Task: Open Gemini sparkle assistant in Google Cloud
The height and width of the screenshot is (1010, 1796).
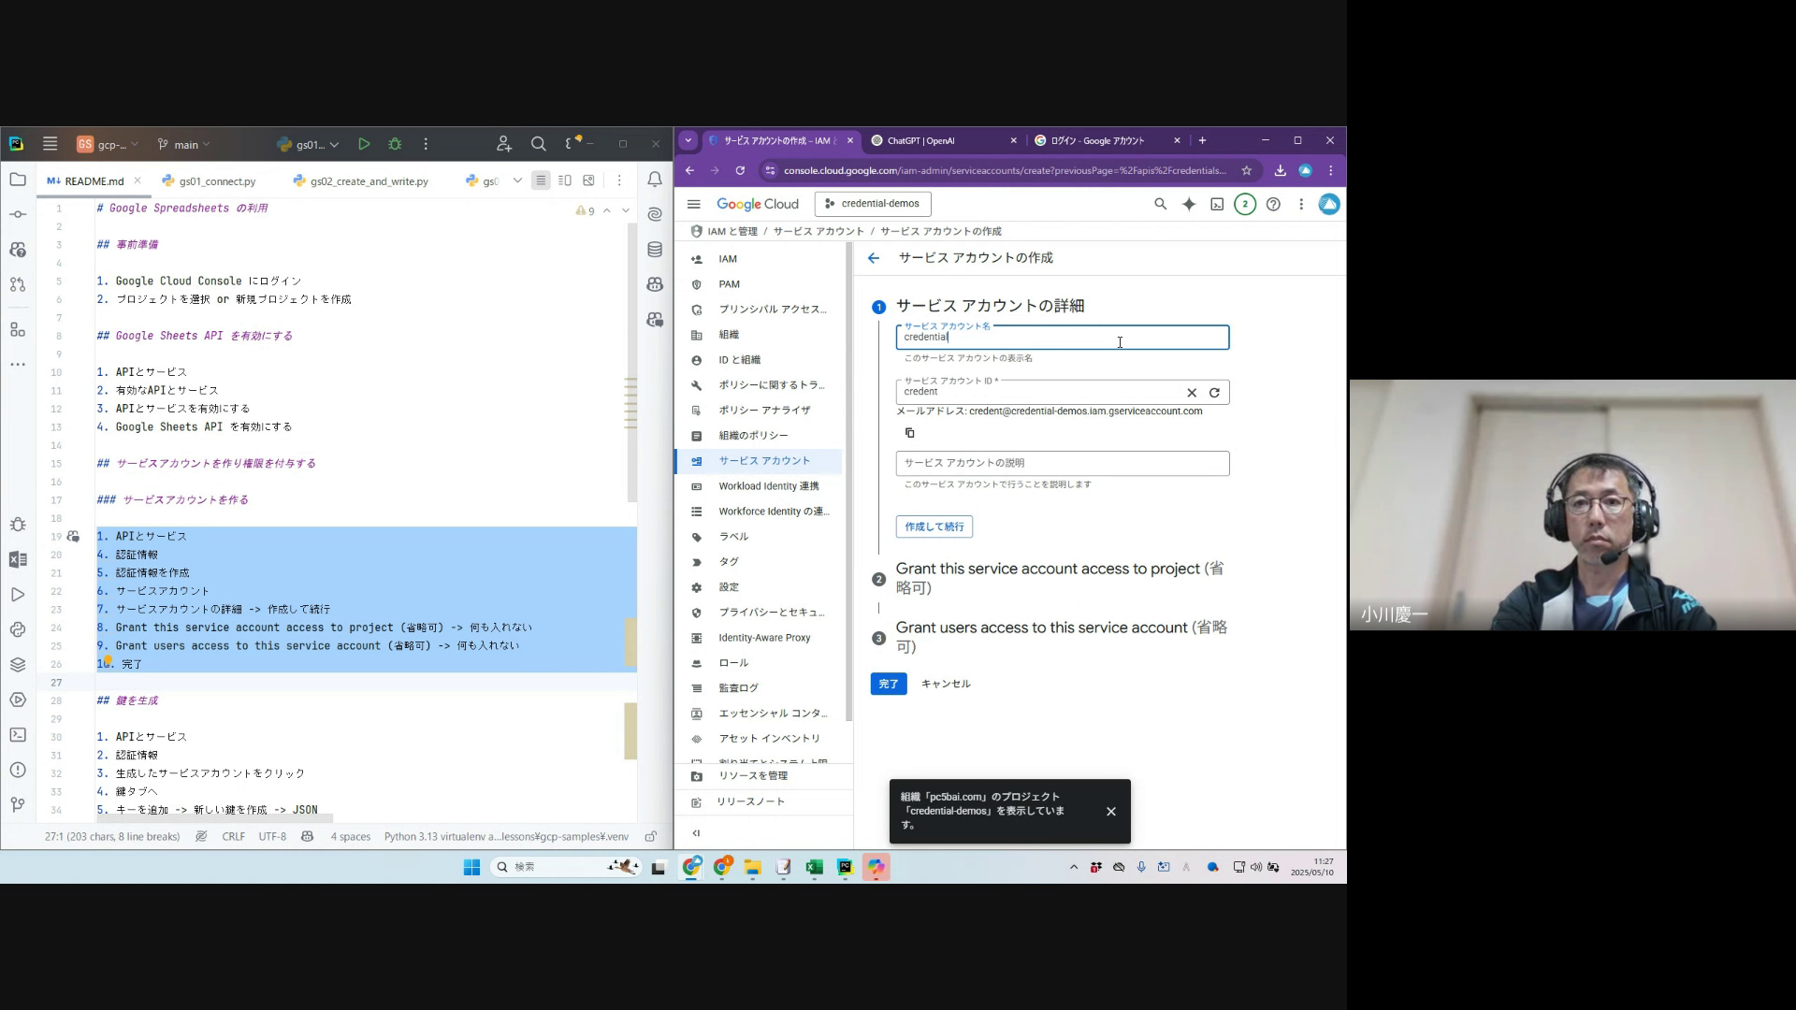Action: click(x=1188, y=204)
